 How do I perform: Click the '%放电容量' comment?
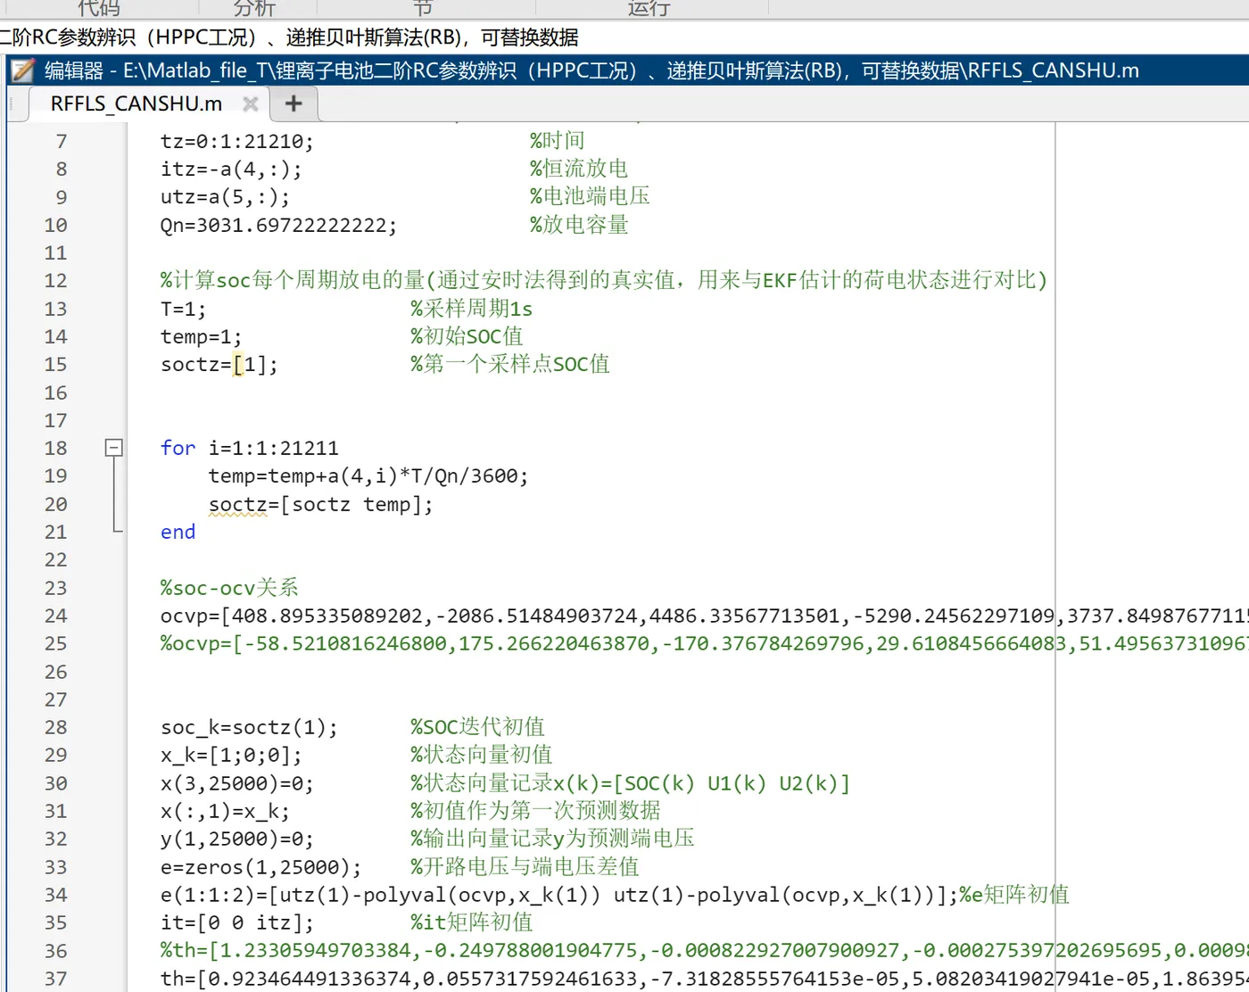[x=579, y=225]
